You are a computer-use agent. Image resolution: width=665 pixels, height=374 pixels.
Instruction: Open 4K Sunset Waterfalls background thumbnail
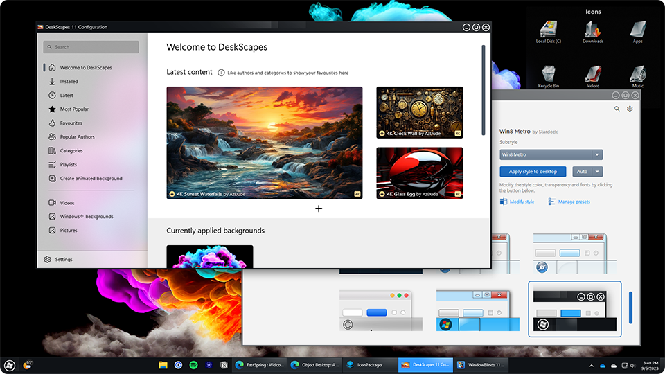264,143
